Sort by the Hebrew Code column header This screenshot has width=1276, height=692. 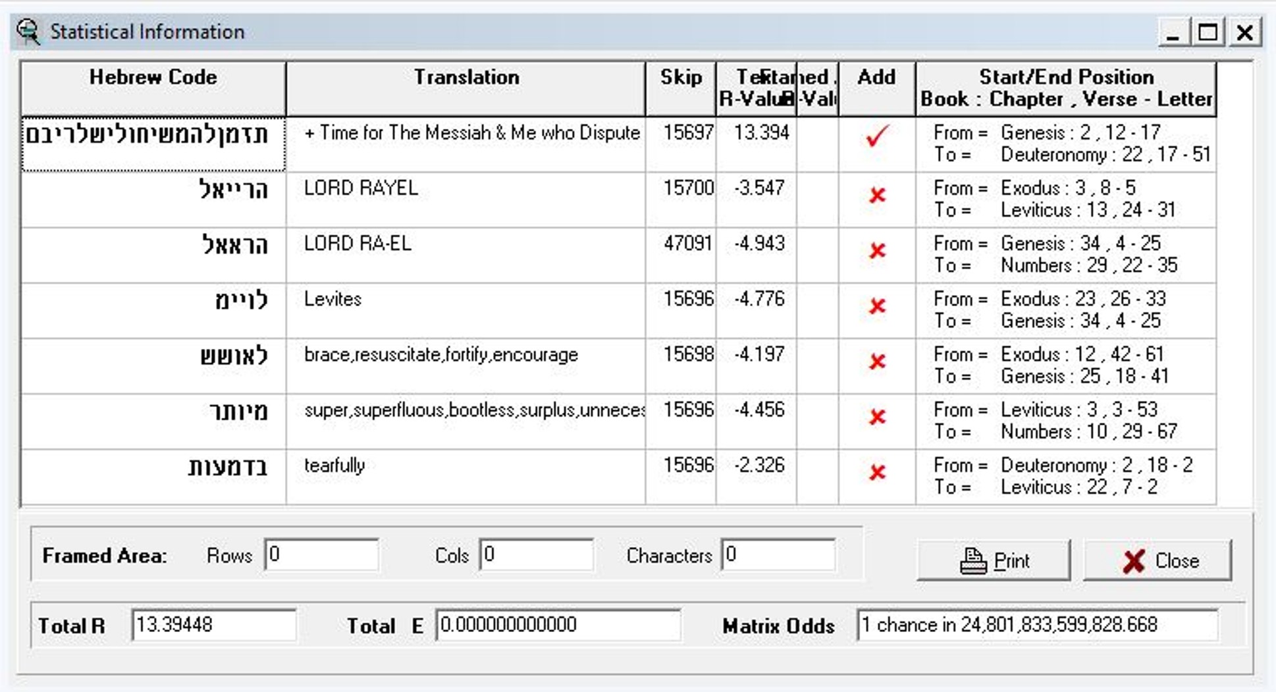pos(153,88)
